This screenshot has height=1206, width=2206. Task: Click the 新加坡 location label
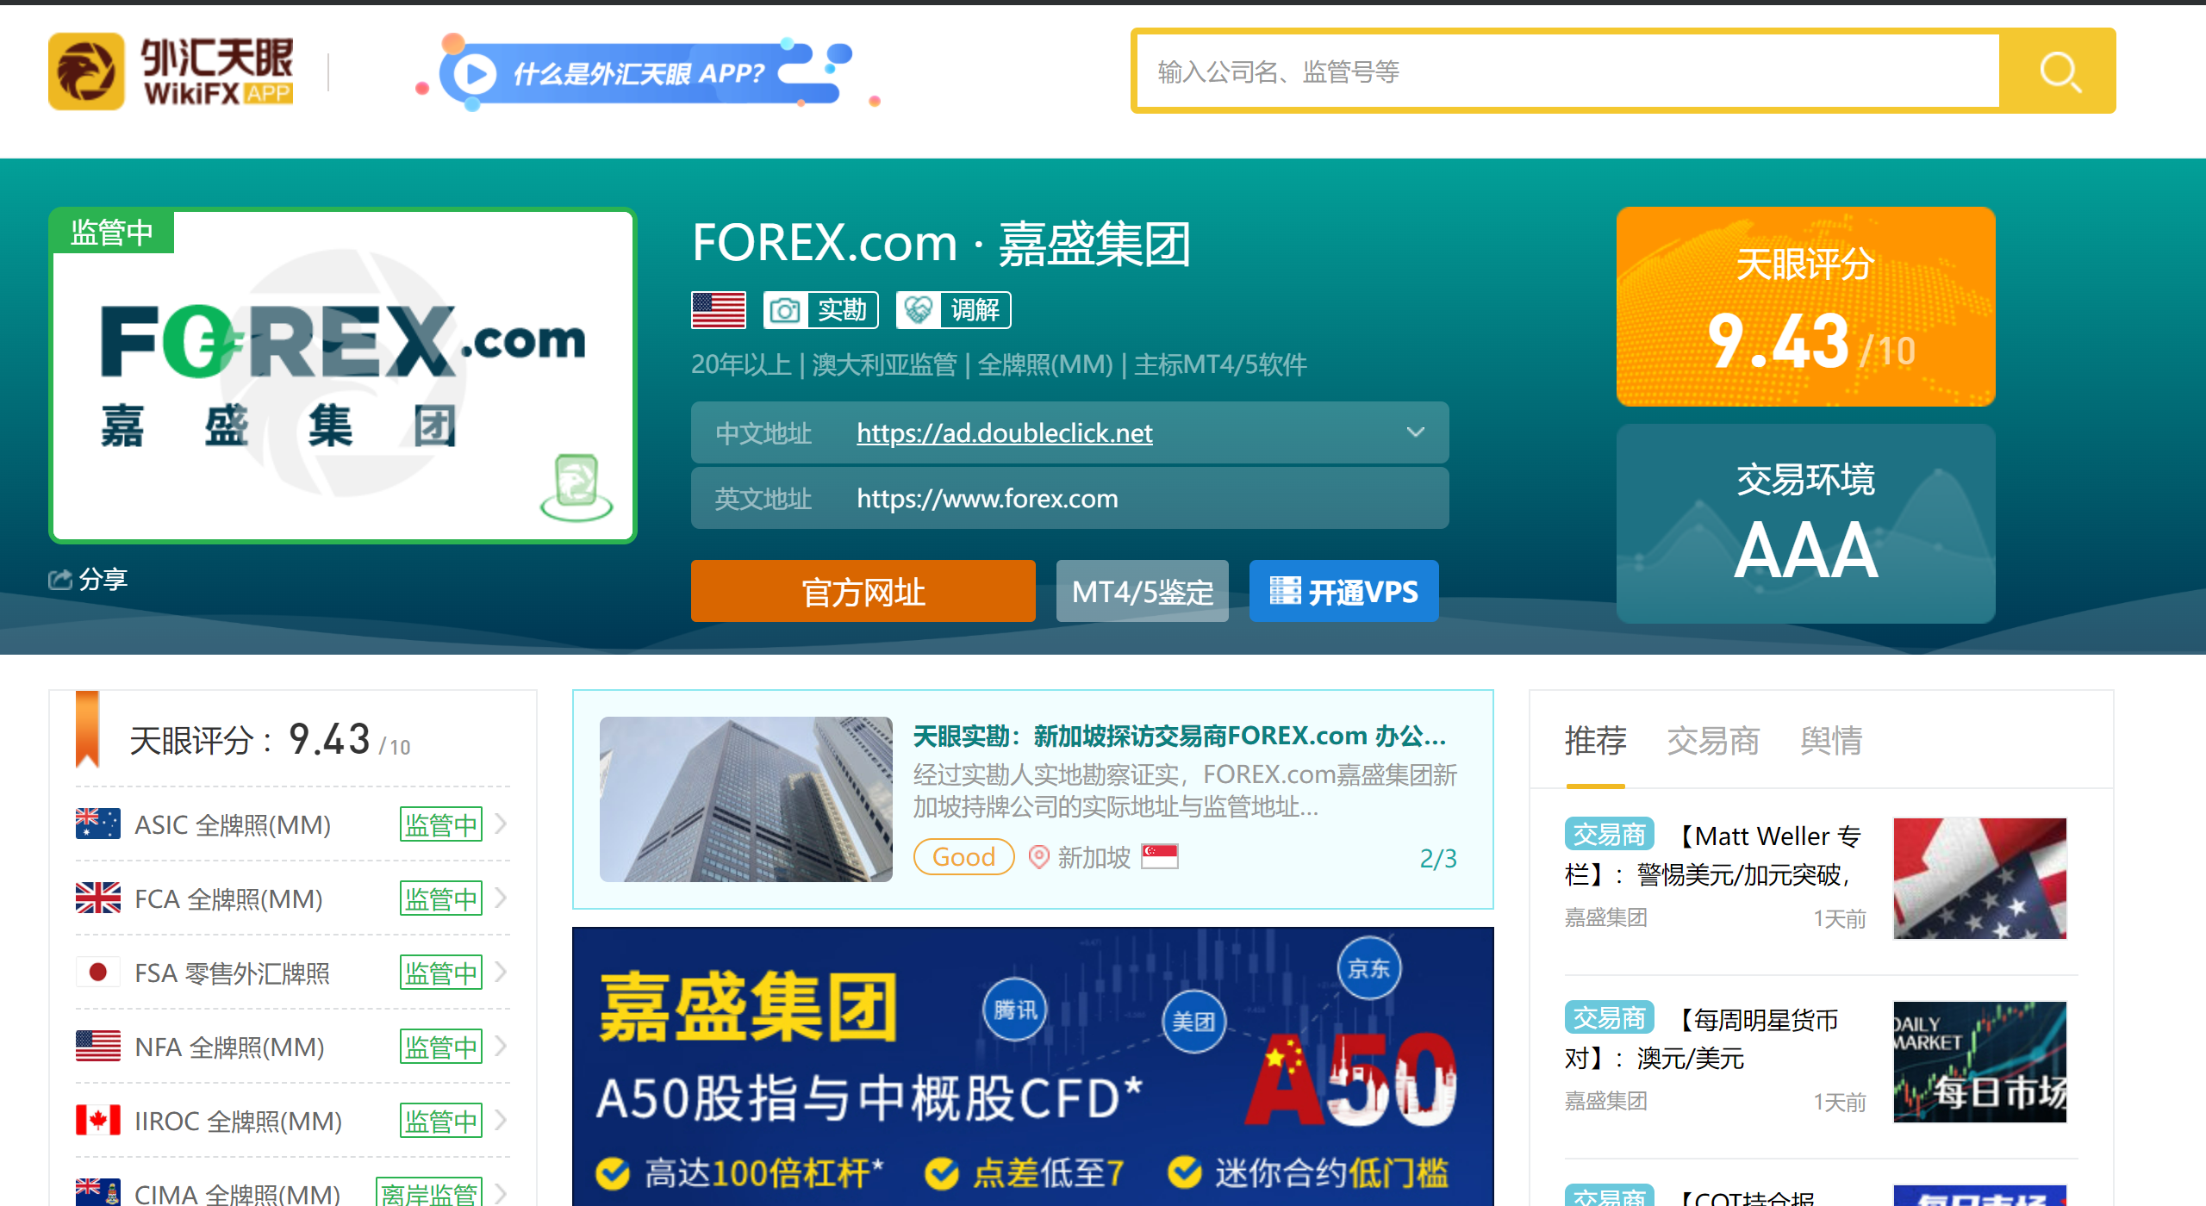coord(1094,857)
